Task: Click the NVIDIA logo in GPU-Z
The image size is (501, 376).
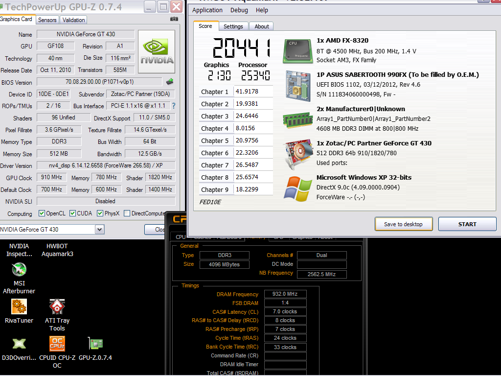Action: (157, 52)
